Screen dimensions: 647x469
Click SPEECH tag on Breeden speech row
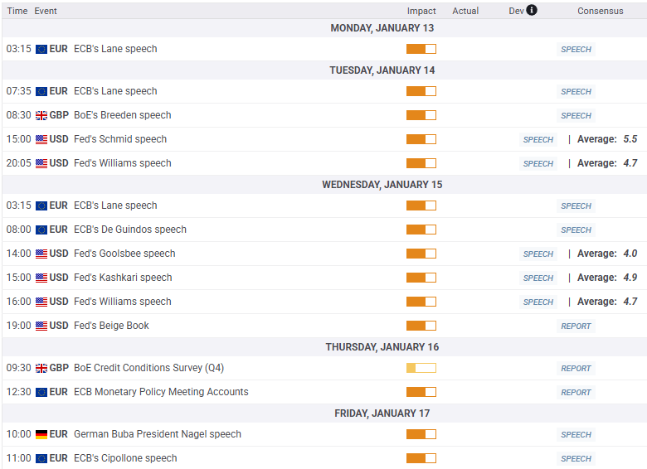[576, 116]
